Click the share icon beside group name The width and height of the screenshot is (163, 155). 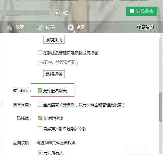65,13
